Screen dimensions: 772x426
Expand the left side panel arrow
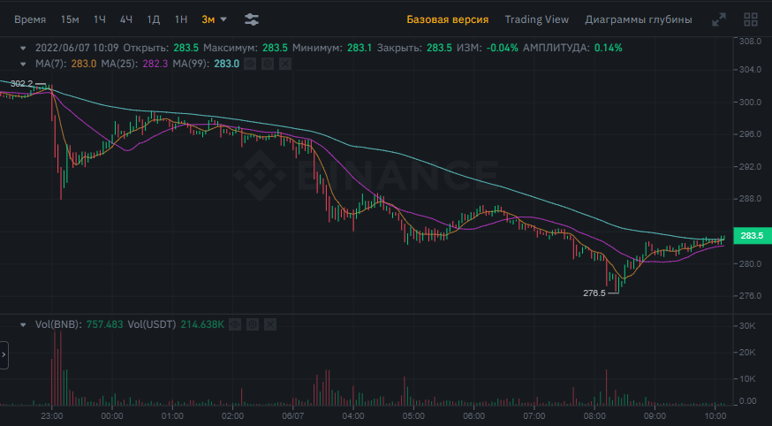(x=4, y=356)
